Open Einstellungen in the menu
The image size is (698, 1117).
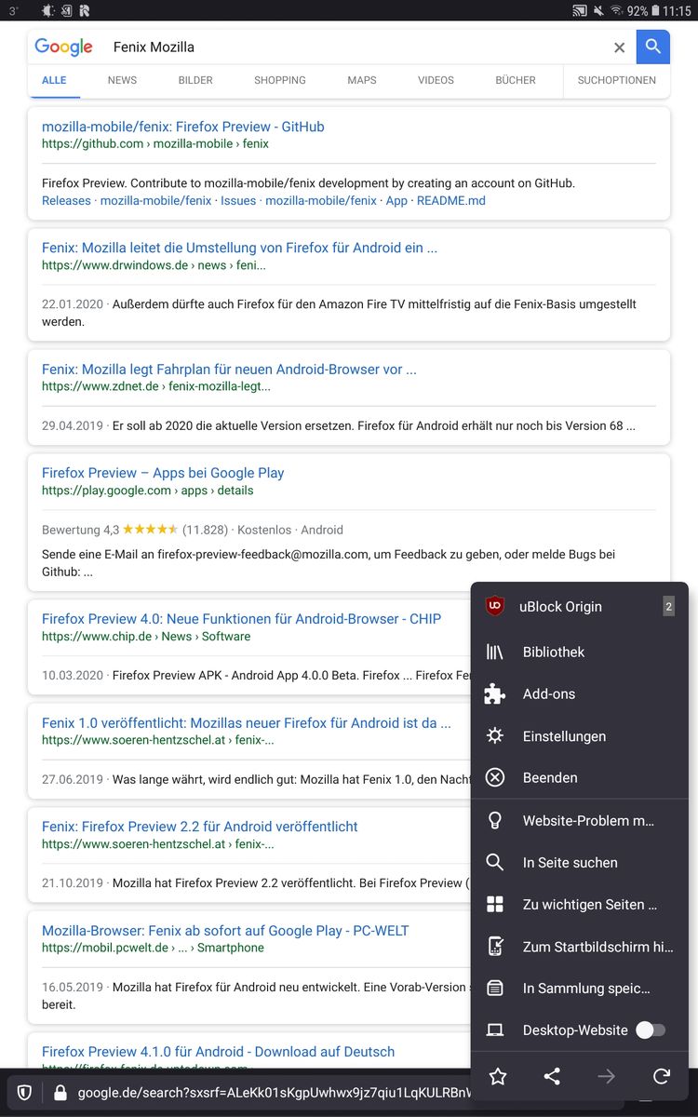click(x=564, y=736)
